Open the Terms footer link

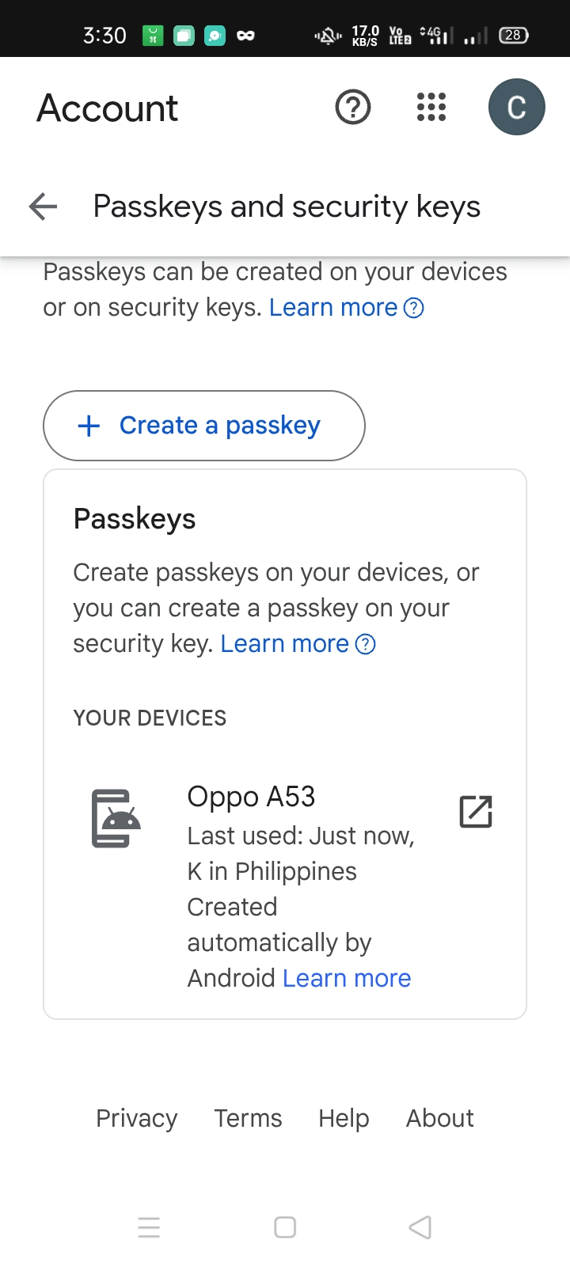[248, 1118]
